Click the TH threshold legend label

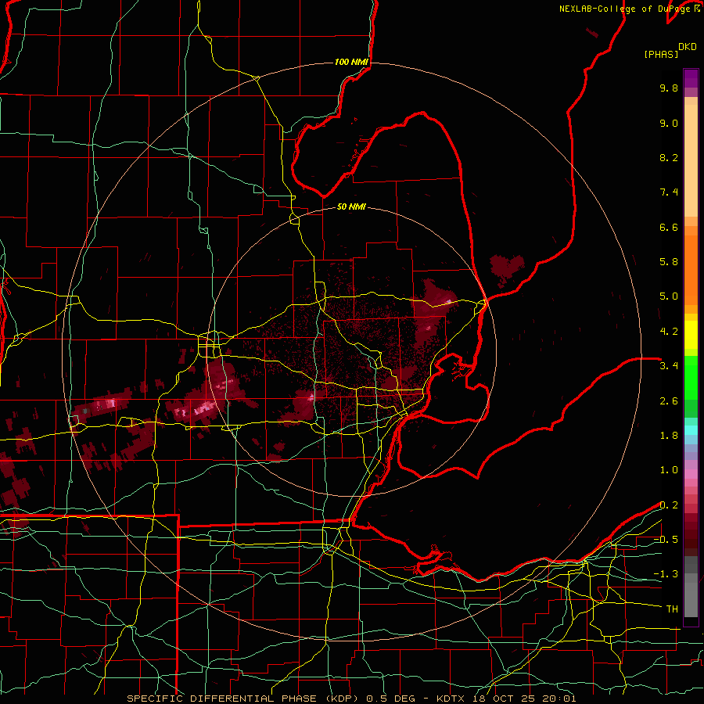pos(672,609)
